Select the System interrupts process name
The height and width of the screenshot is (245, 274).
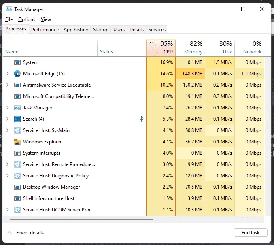tap(42, 153)
